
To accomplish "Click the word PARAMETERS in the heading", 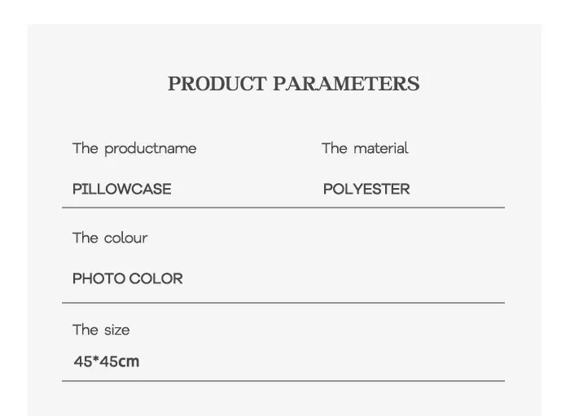I will pos(346,84).
